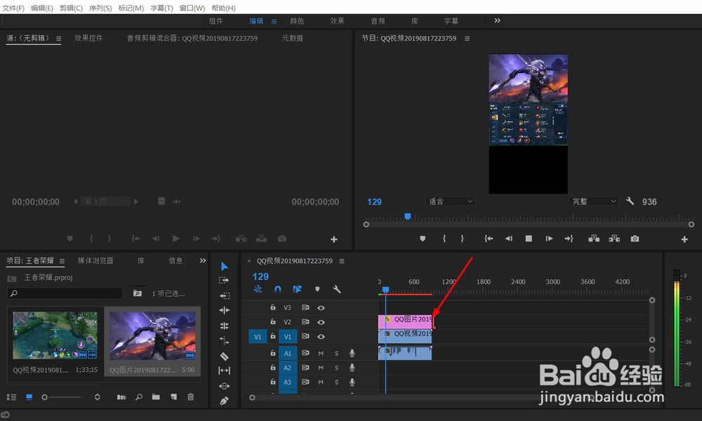Viewport: 702px width, 421px height.
Task: Select the Track Select Forward tool
Action: coord(224,281)
